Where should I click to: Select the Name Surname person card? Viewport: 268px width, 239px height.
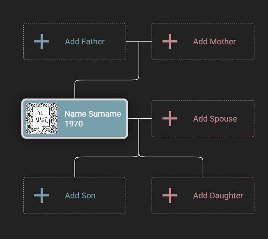point(75,119)
